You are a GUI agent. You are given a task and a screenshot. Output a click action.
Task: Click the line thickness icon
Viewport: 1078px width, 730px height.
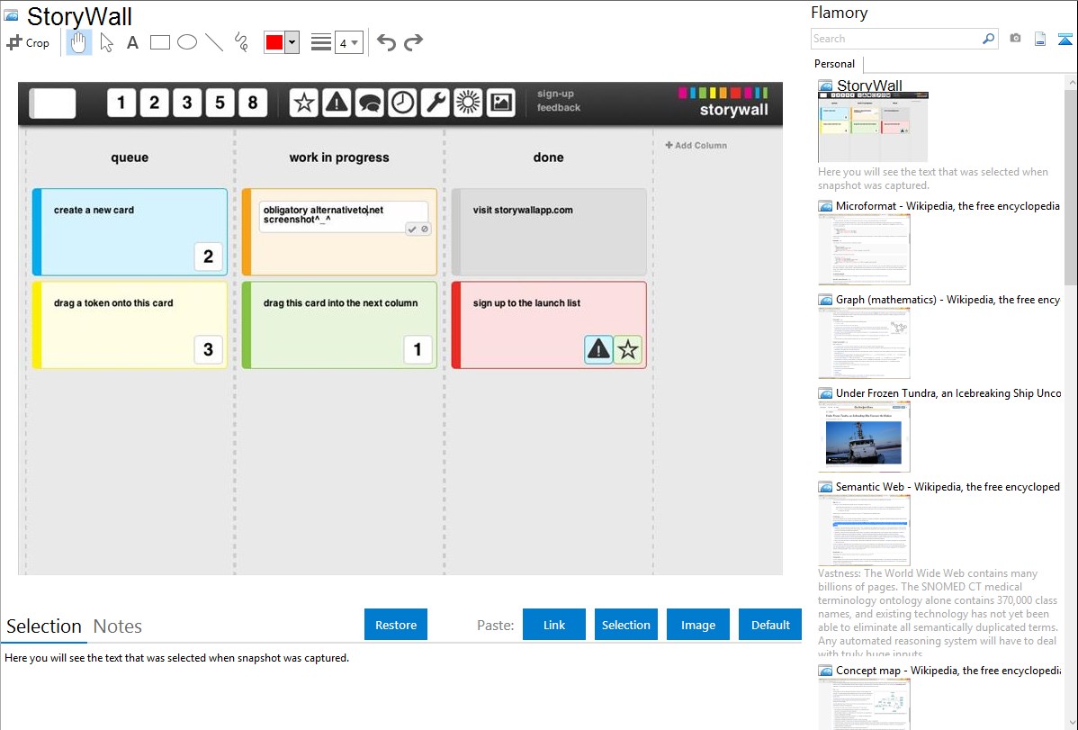point(321,42)
